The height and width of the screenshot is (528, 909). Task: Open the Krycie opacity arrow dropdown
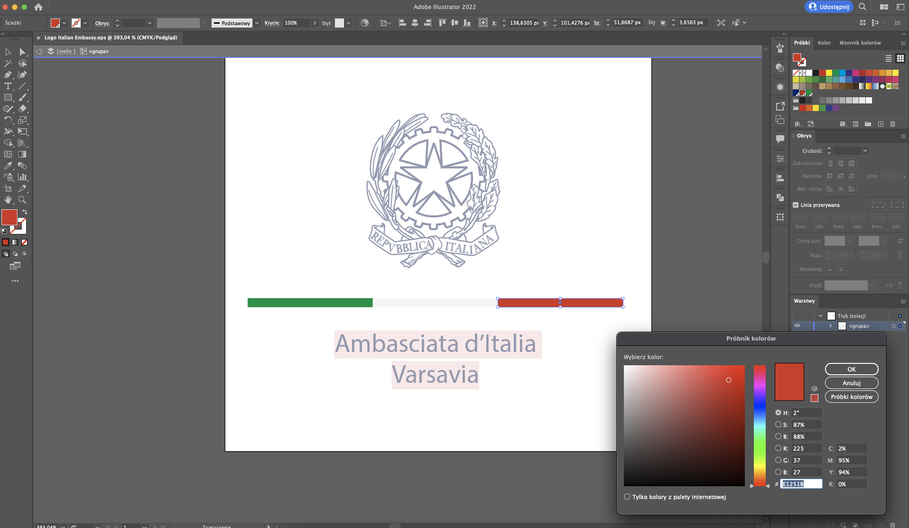[315, 23]
